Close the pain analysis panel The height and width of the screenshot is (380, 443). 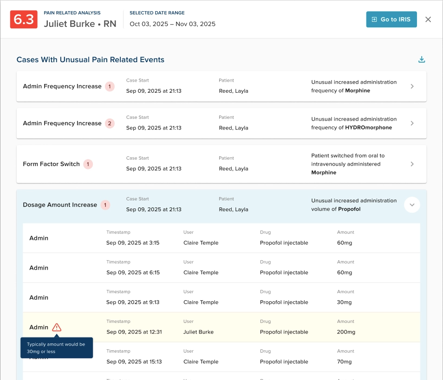point(428,19)
